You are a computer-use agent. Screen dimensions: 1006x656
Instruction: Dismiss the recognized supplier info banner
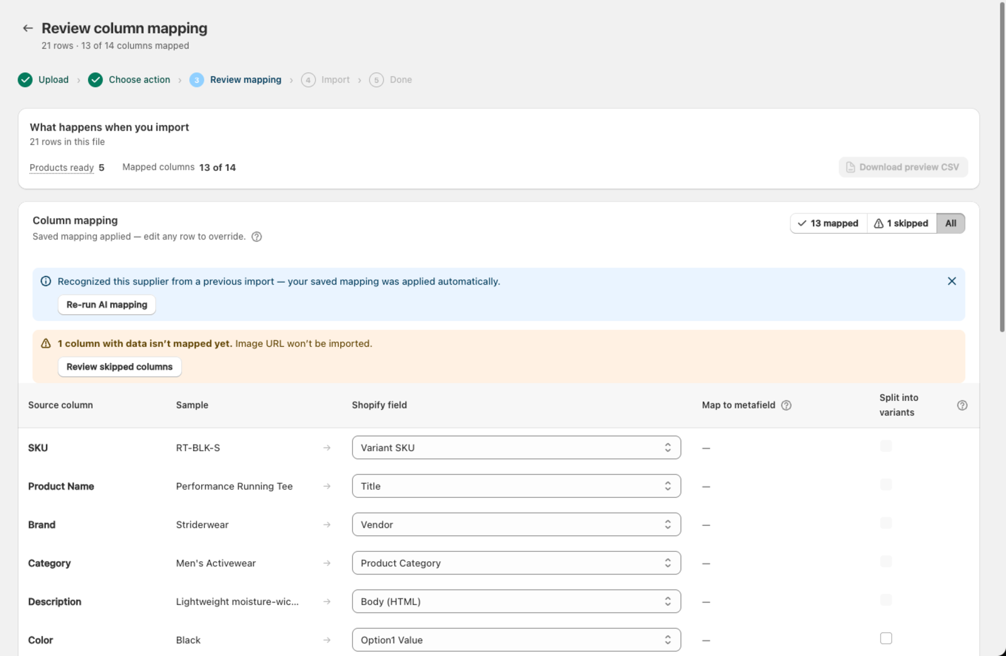952,282
